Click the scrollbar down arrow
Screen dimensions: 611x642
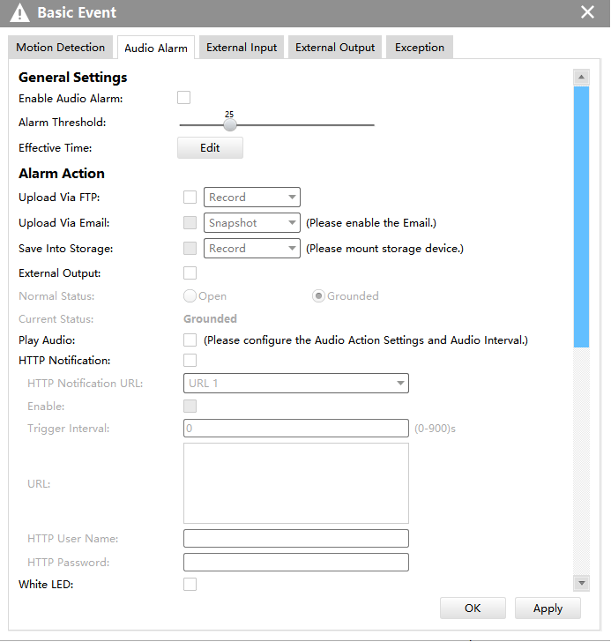tap(581, 583)
